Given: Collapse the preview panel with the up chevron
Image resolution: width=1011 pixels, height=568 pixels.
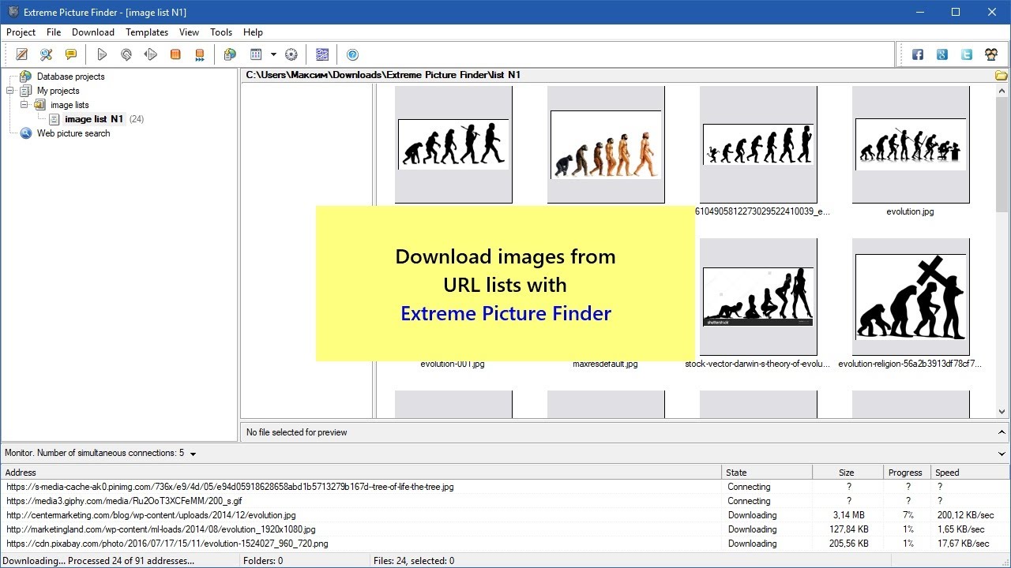Looking at the screenshot, I should pyautogui.click(x=1002, y=432).
